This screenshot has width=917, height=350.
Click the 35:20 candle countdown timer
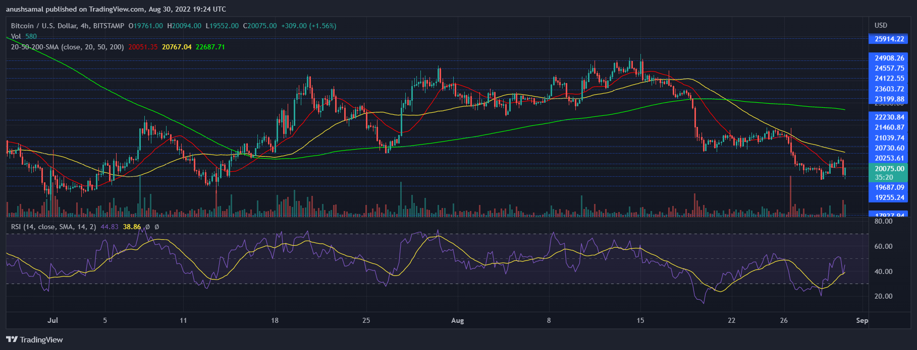coord(884,177)
